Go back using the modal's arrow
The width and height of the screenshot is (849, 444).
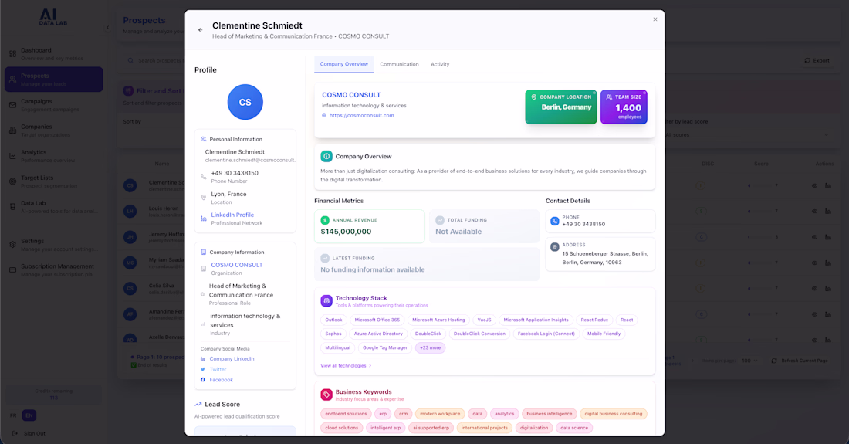201,30
